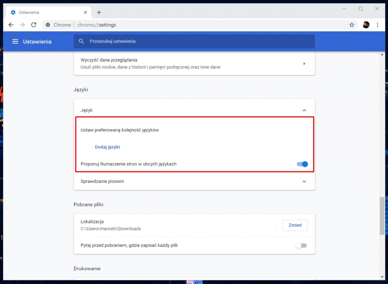Disable Proponuj tłumaczenie stron w obcych językach
This screenshot has height=284, width=388.
click(302, 164)
